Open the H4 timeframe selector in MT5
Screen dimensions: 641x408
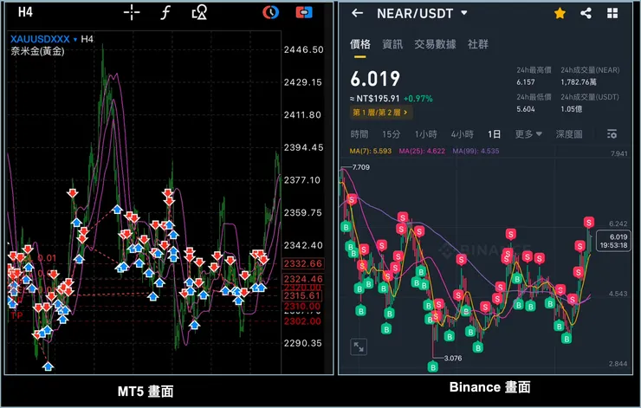(25, 12)
